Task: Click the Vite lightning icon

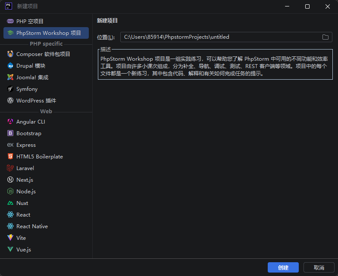Action: (10, 238)
